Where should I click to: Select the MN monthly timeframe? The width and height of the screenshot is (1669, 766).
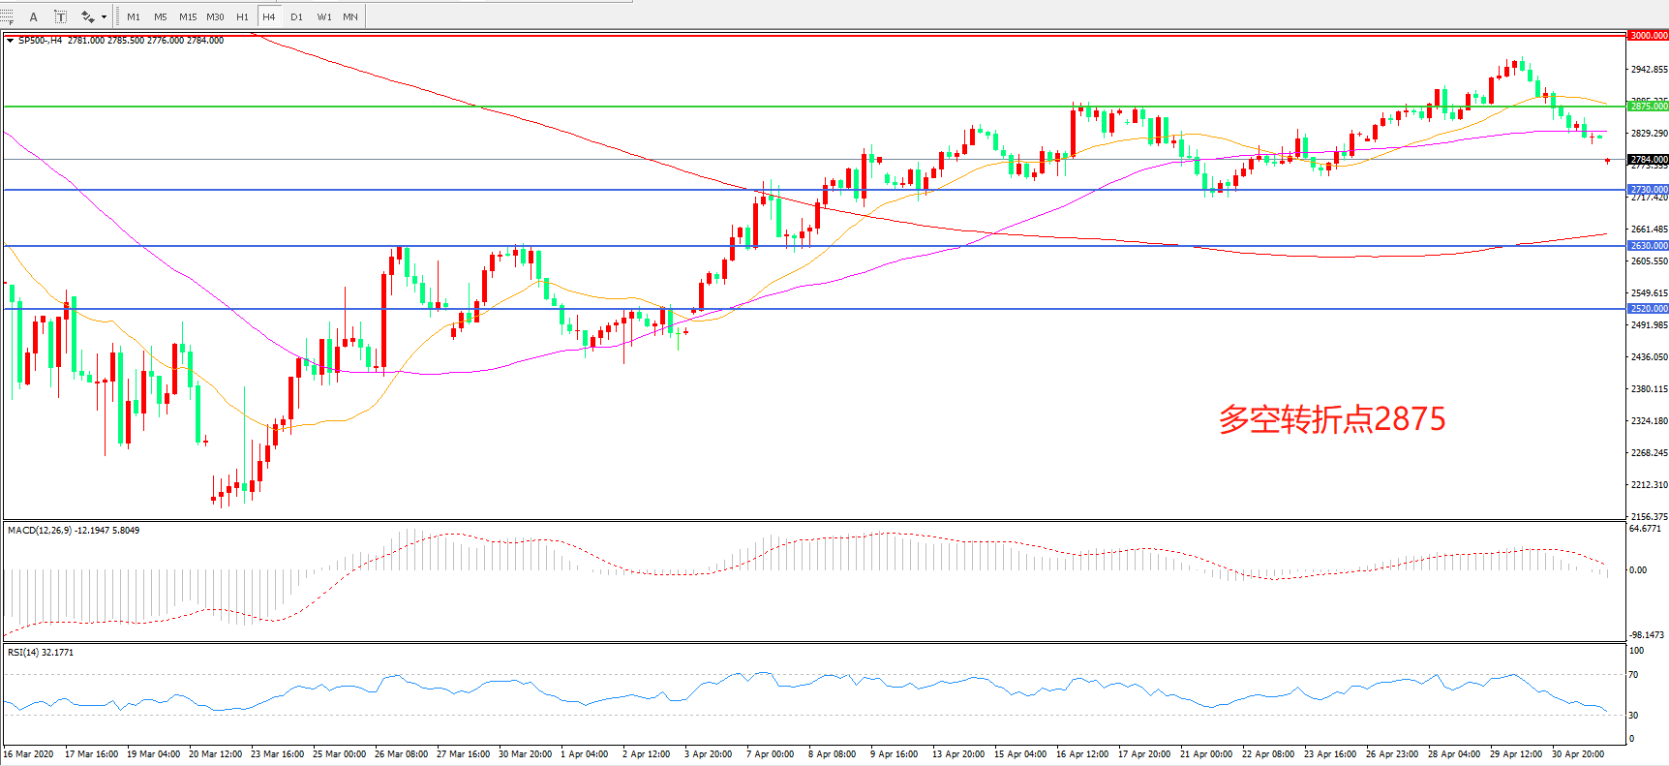pyautogui.click(x=350, y=16)
